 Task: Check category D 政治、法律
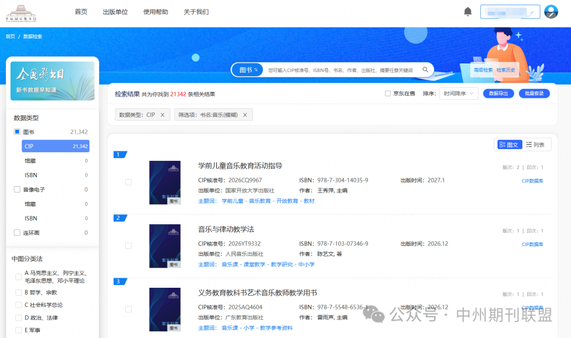pyautogui.click(x=19, y=317)
